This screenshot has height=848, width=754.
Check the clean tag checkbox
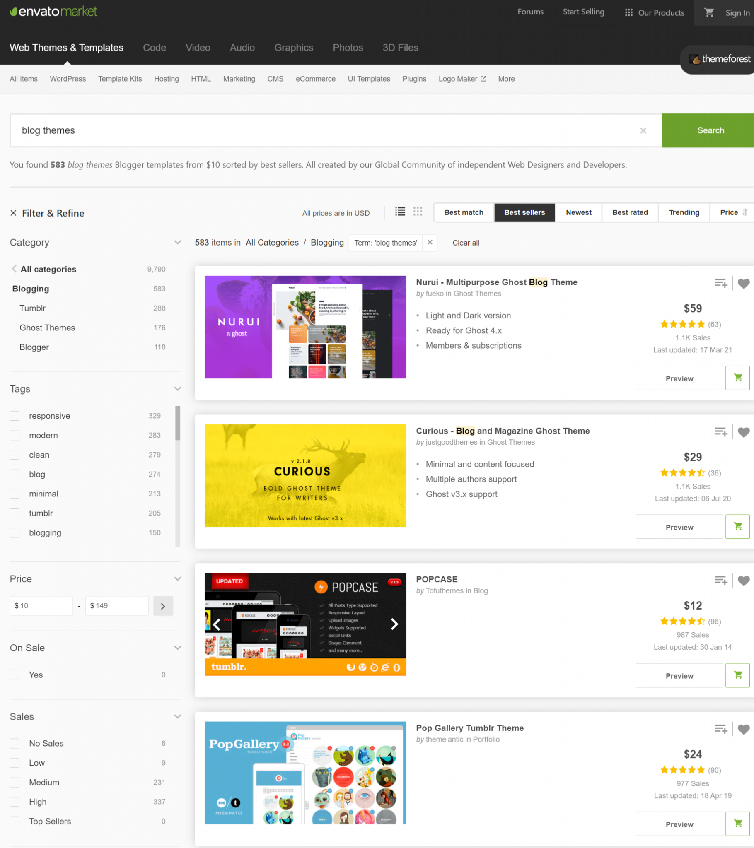point(15,455)
